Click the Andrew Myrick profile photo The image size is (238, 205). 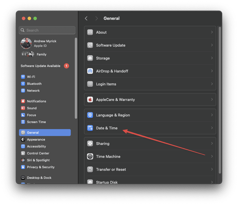point(26,43)
